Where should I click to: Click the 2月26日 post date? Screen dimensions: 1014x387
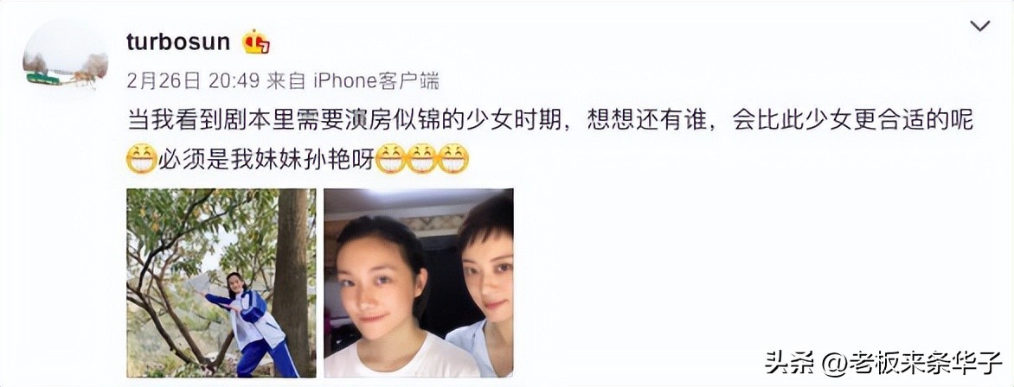(x=164, y=80)
